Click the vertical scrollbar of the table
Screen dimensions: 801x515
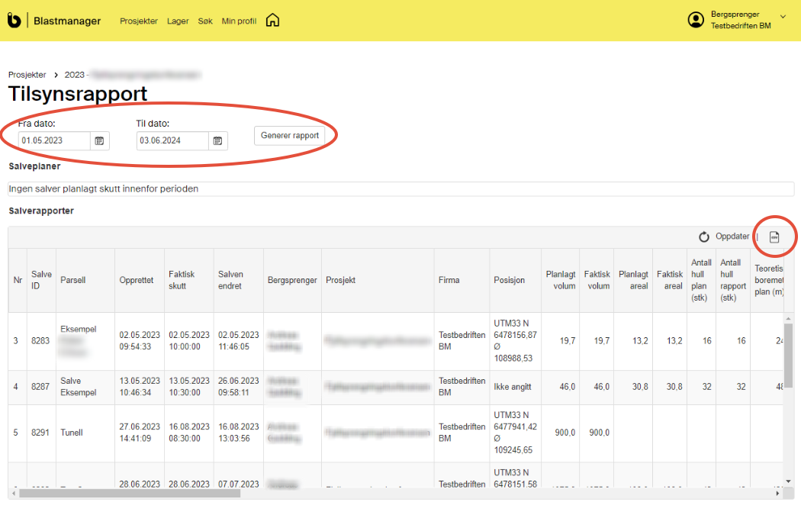tap(788, 355)
